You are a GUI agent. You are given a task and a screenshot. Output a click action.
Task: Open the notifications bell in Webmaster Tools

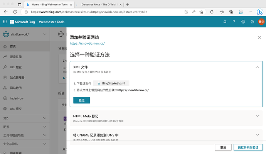pos(225,22)
